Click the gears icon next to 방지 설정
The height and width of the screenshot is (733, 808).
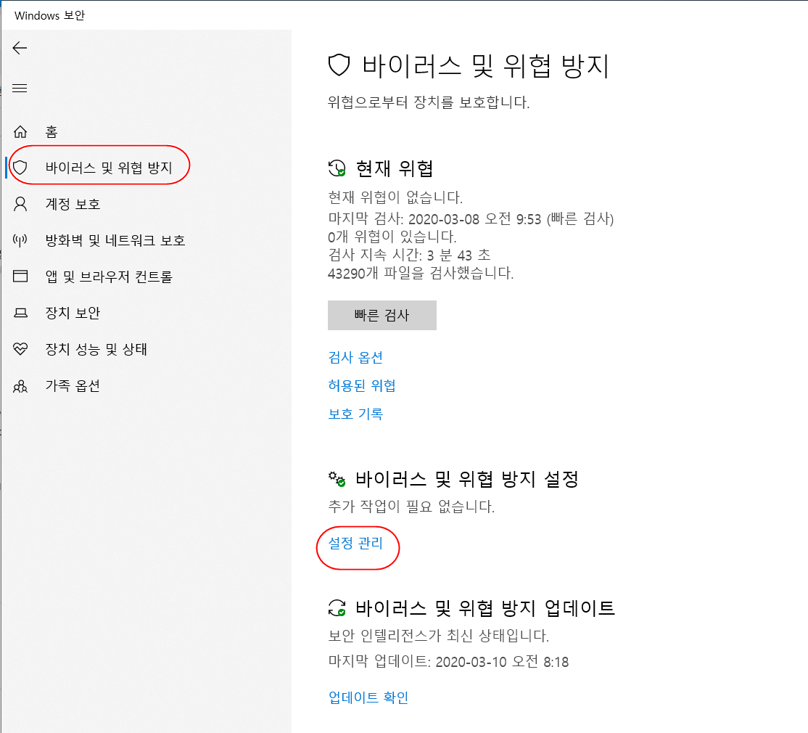point(337,479)
